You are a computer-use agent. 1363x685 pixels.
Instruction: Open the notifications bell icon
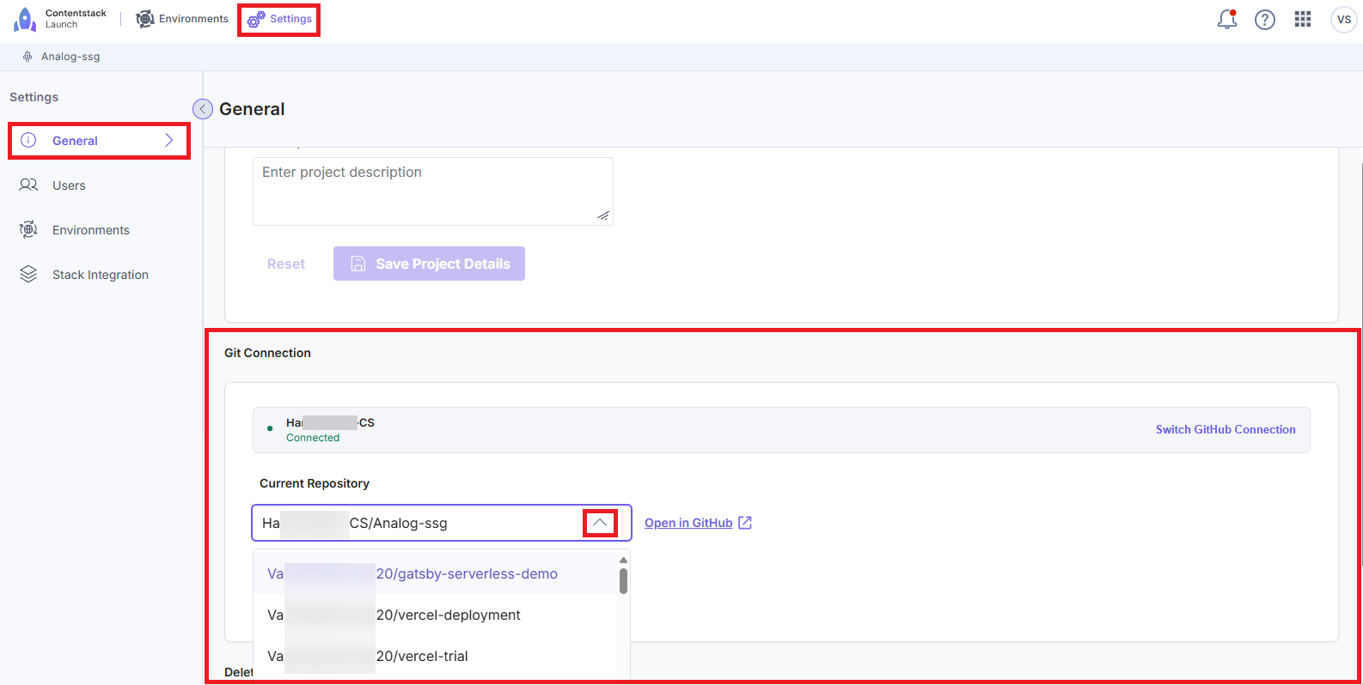click(1227, 19)
